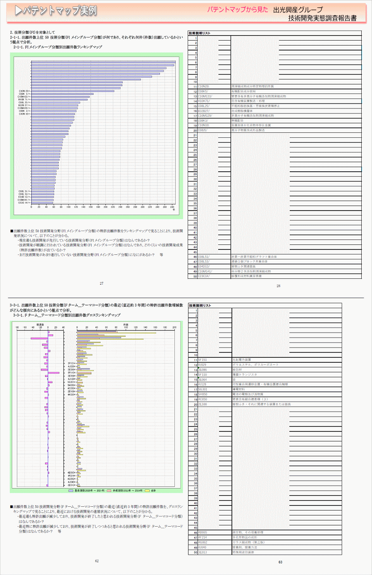
Task: Click the 電池の電極及び活物質 description cell
Action: pos(248,394)
